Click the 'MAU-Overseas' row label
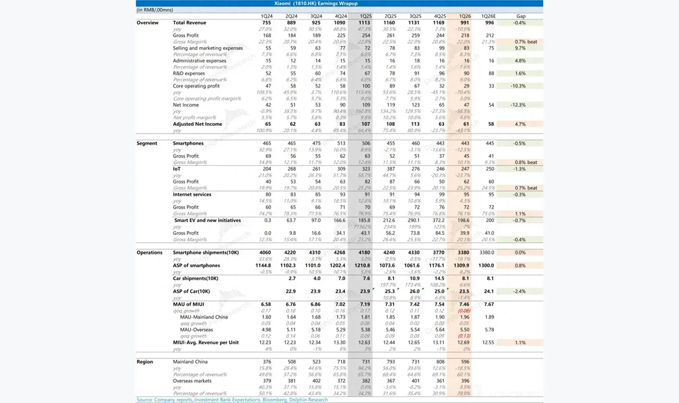 (x=197, y=330)
